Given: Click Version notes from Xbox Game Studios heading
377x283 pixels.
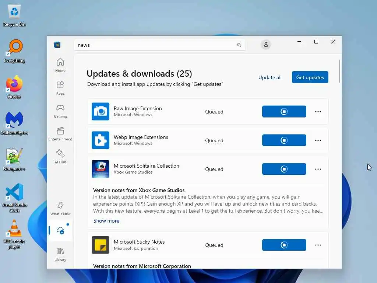Looking at the screenshot, I should [139, 190].
